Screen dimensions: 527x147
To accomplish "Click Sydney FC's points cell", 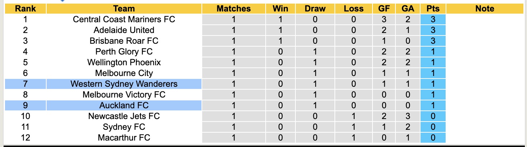I will point(433,127).
